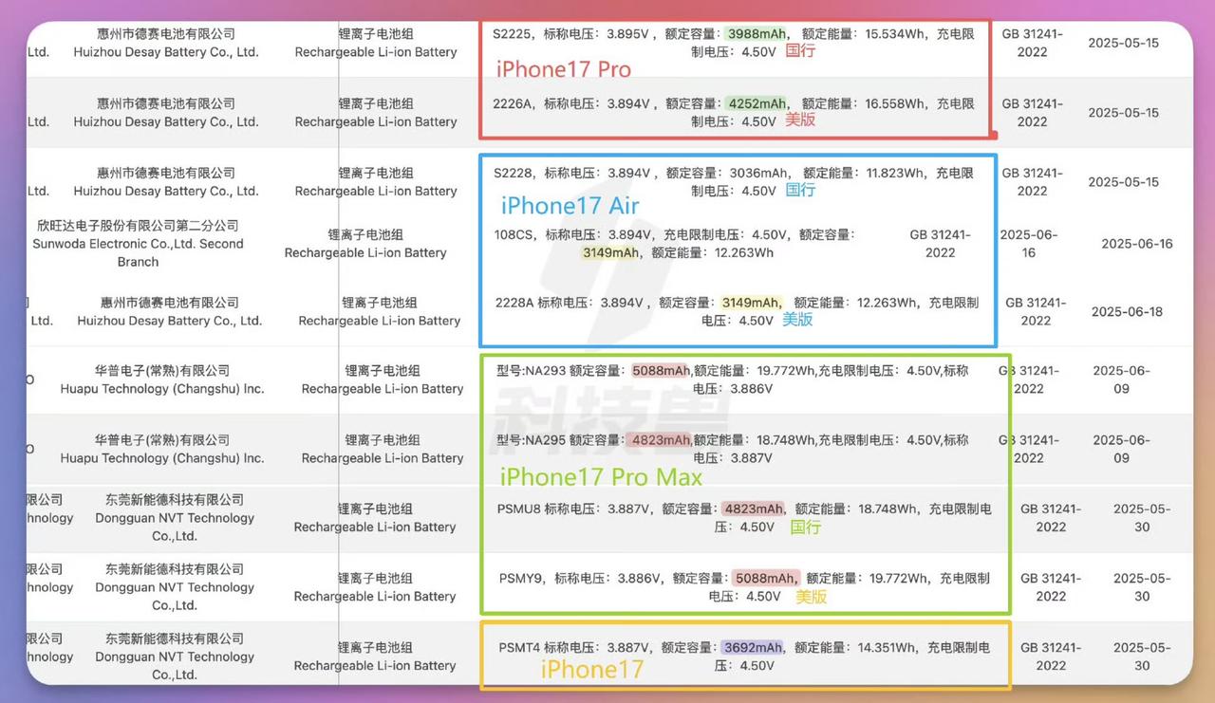Click Dongguan NVT Technology in PSMU8 row
The height and width of the screenshot is (703, 1215).
click(175, 518)
